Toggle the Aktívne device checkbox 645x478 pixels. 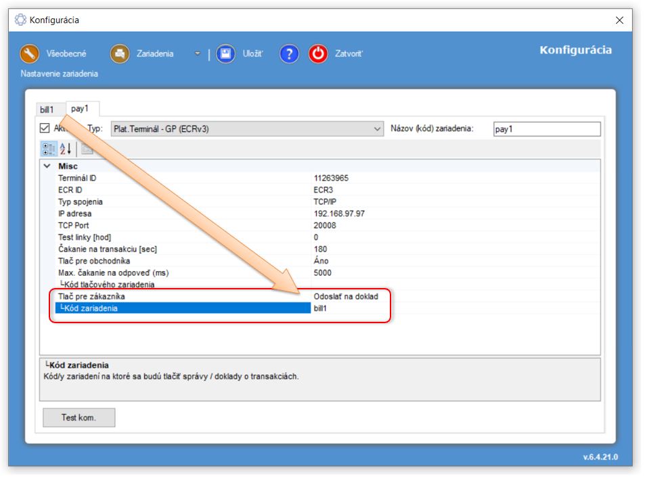point(45,128)
